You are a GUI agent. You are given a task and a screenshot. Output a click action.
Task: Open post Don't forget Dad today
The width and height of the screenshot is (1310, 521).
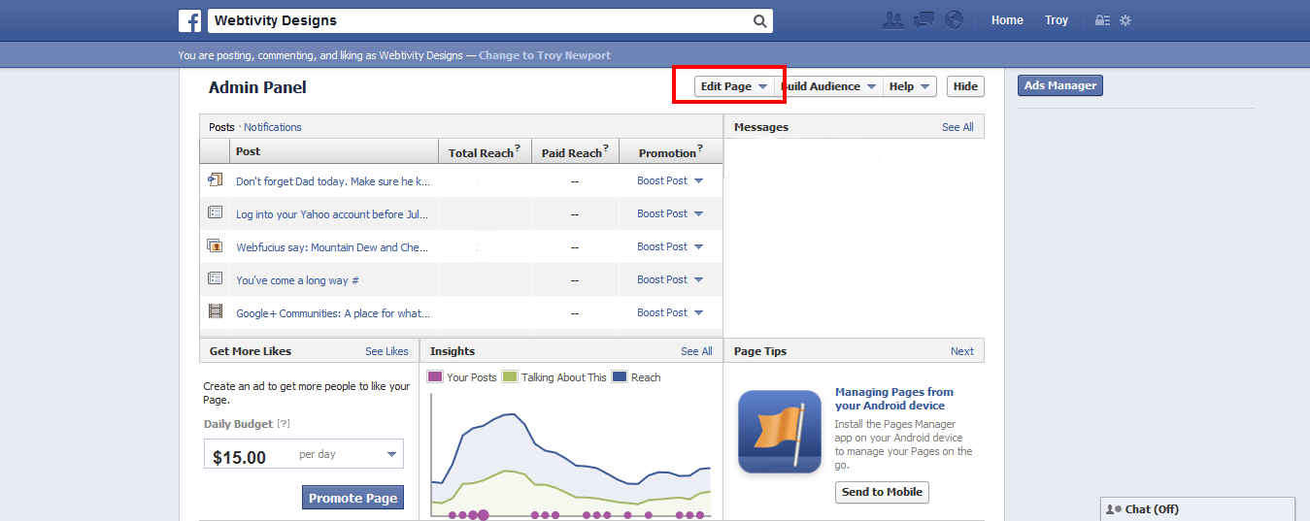click(x=333, y=181)
